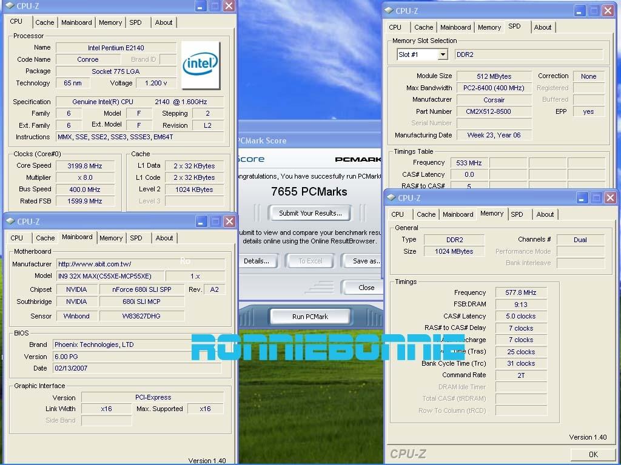Click Memory Size value 1024 MBytes

pyautogui.click(x=454, y=251)
